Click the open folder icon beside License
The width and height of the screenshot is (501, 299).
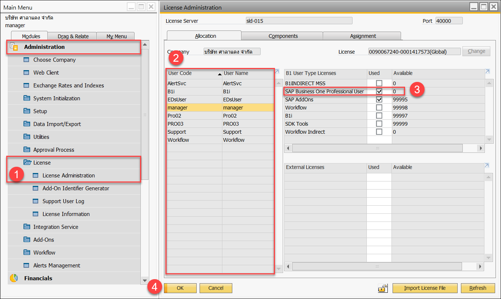click(x=27, y=162)
